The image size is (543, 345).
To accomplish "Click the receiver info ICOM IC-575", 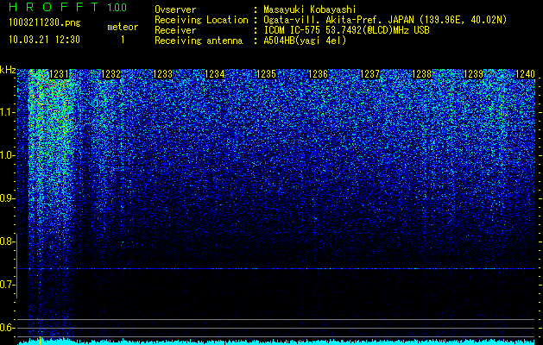I will 293,30.
